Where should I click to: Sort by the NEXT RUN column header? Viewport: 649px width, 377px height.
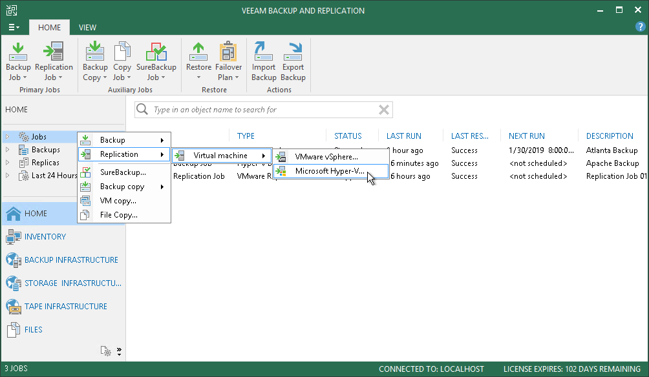point(526,136)
